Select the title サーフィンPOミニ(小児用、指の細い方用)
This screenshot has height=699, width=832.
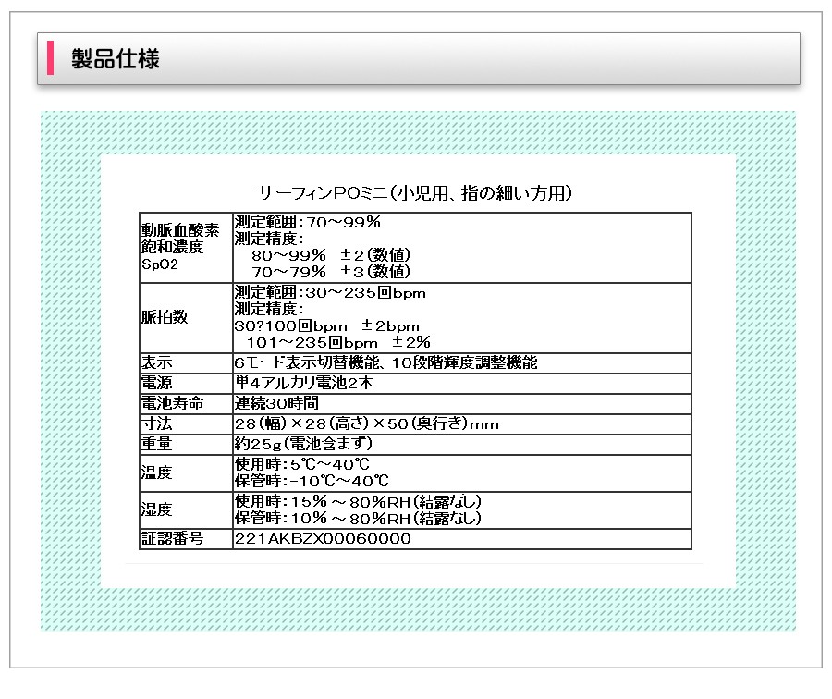coord(415,192)
